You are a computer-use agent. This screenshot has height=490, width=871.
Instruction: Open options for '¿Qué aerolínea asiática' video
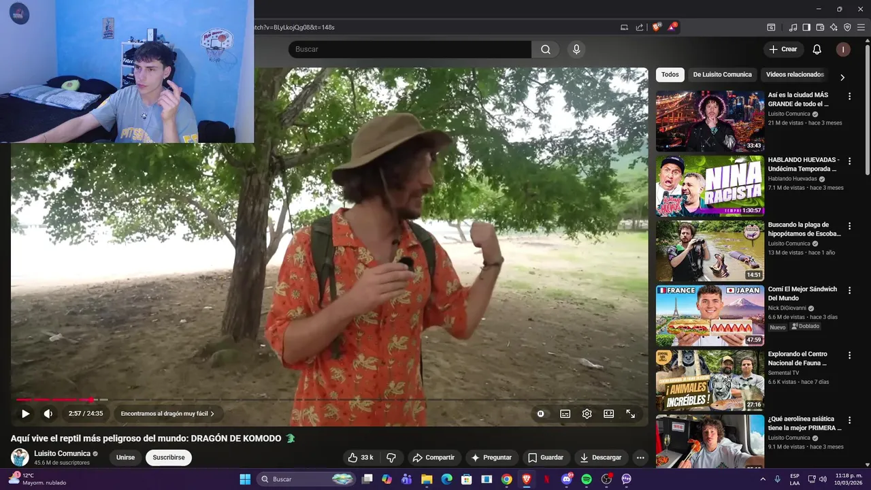849,420
